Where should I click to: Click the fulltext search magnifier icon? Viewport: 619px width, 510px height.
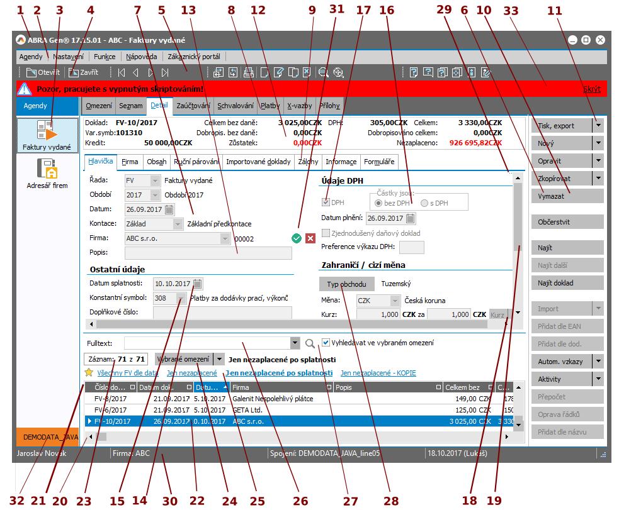pos(310,343)
